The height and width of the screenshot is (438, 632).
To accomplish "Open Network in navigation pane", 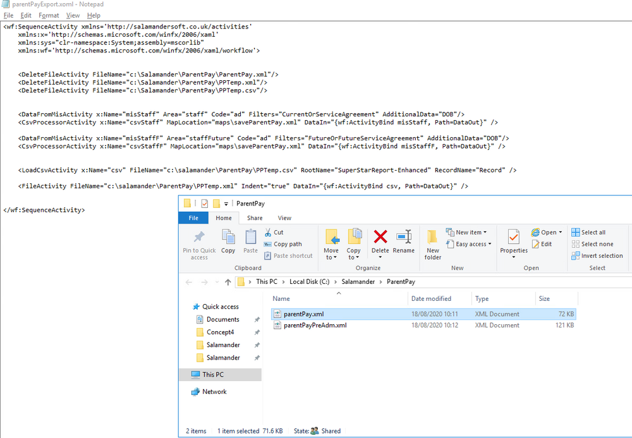I will (214, 392).
